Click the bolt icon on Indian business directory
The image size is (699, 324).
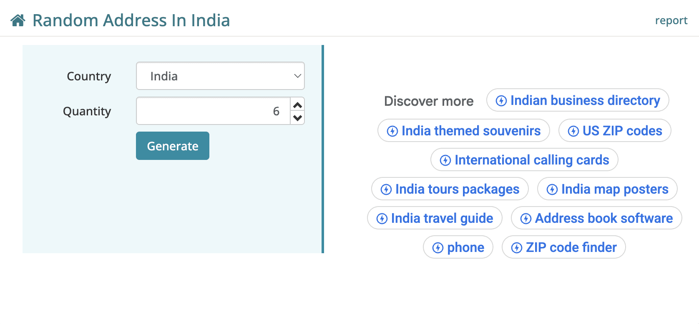tap(501, 101)
